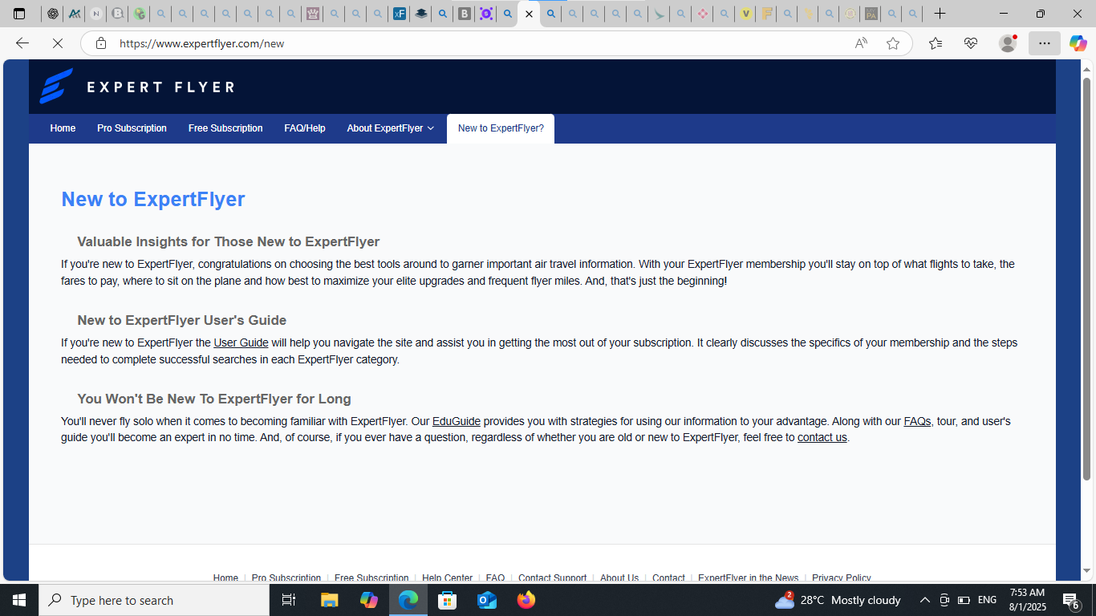Click the address bar URL field

pyautogui.click(x=481, y=43)
